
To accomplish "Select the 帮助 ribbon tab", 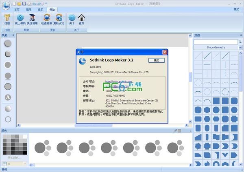I will [x=52, y=10].
